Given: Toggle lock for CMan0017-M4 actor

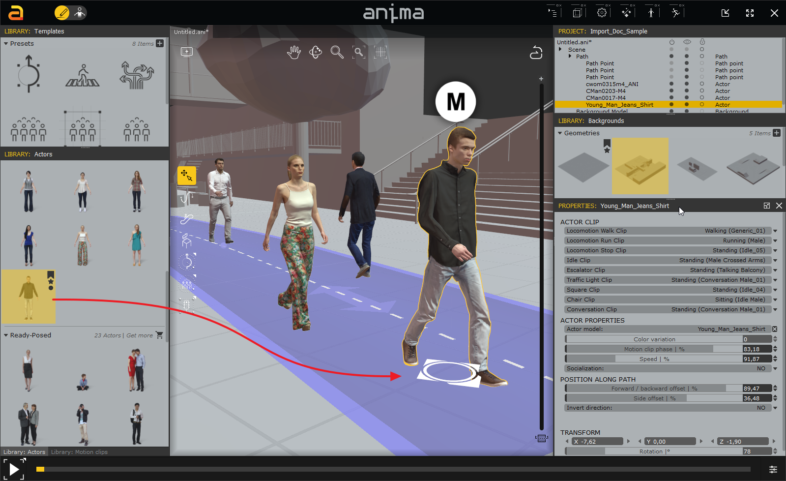Looking at the screenshot, I should (x=702, y=98).
